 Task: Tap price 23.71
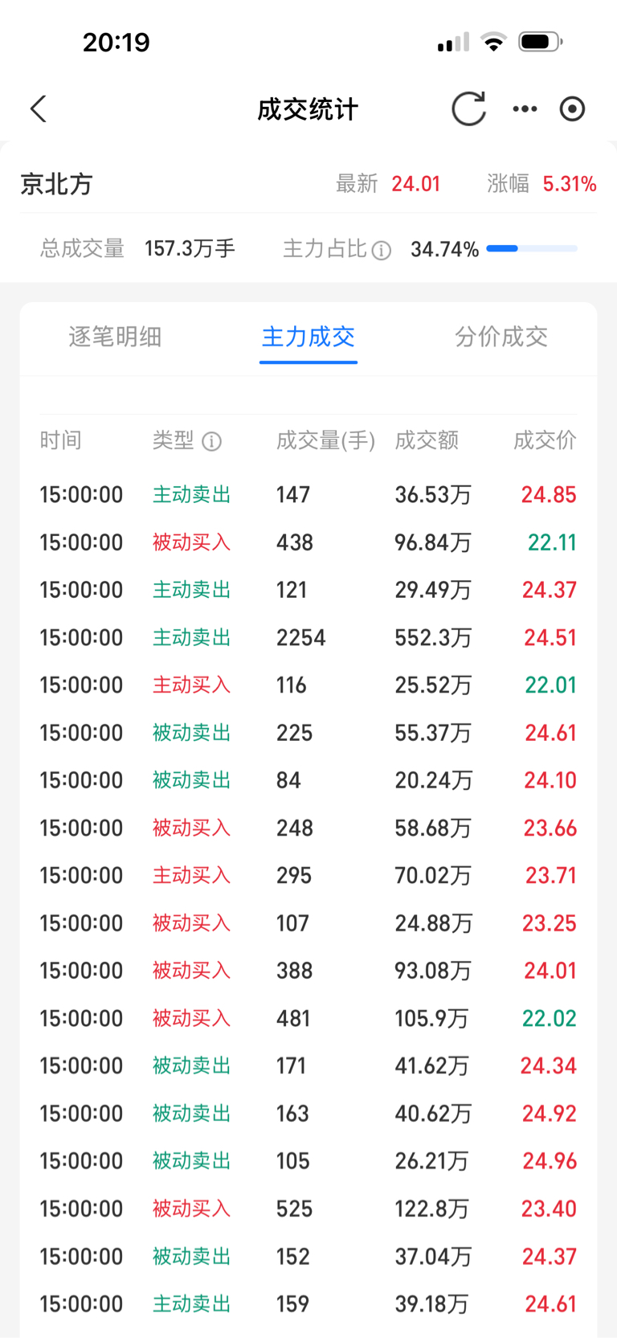point(551,875)
